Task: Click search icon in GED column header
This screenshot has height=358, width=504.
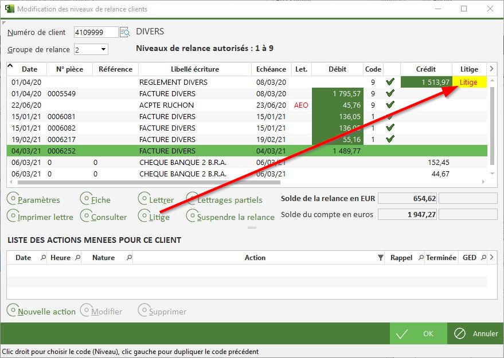Action: point(483,258)
